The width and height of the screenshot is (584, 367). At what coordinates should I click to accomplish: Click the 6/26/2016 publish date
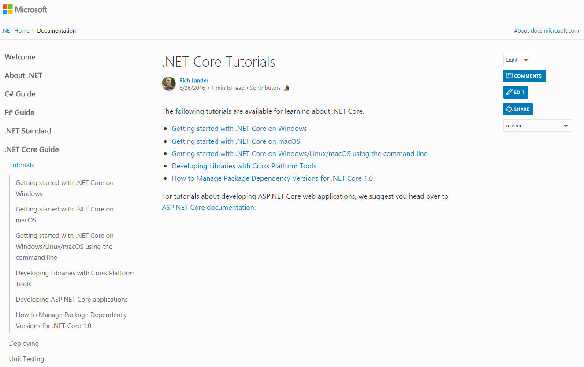click(x=193, y=88)
